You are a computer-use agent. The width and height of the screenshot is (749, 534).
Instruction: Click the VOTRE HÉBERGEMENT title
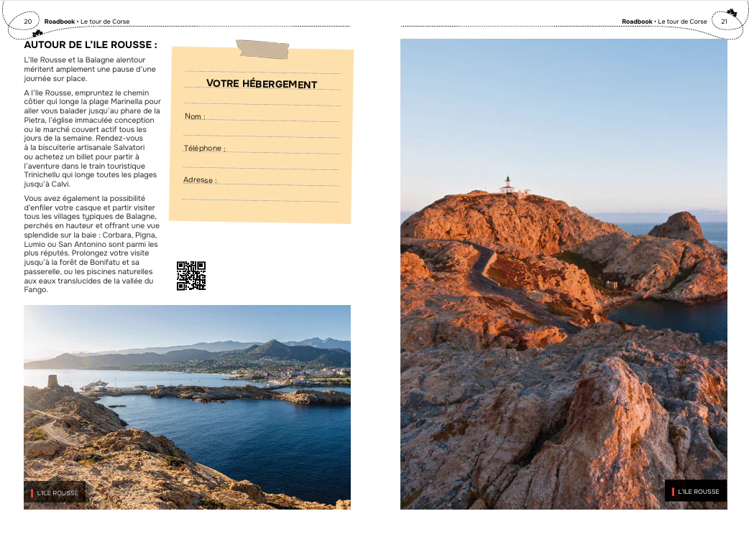click(262, 84)
